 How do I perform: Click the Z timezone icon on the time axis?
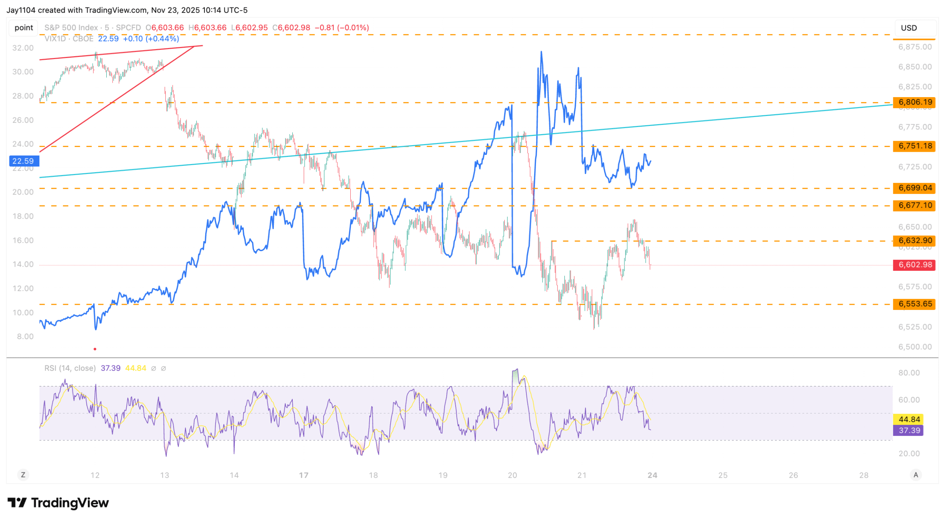tap(23, 475)
